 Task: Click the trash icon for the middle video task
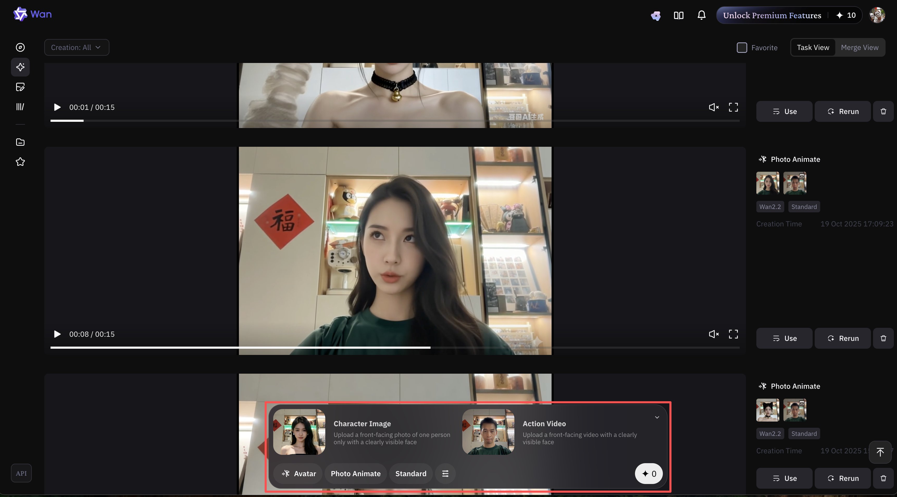[883, 338]
